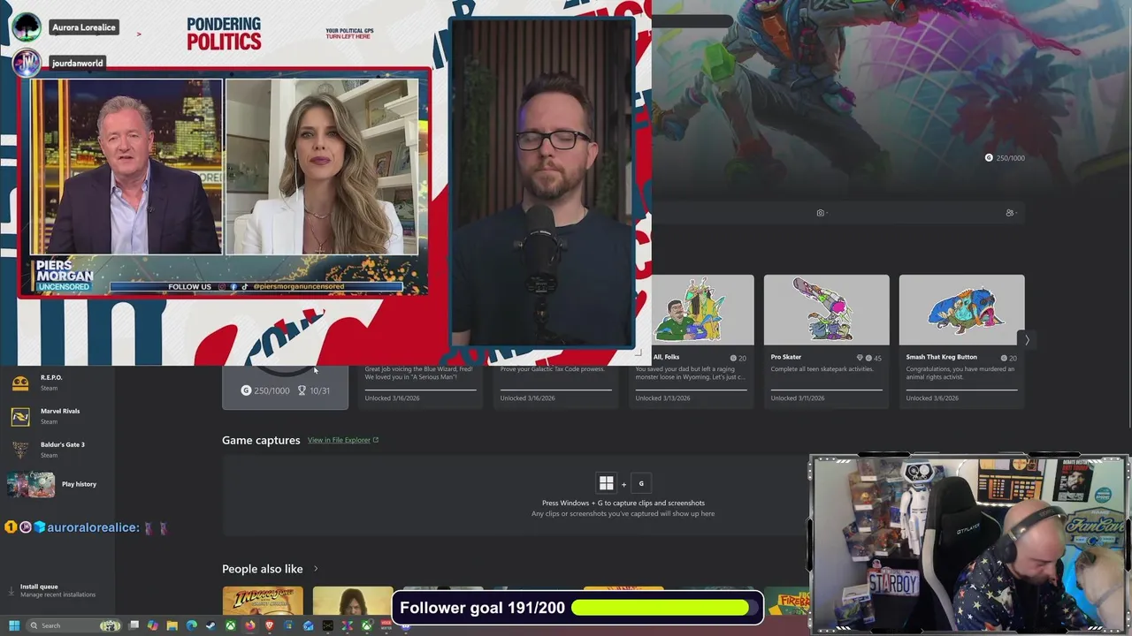Open Microsoft Store from the taskbar

[288, 625]
